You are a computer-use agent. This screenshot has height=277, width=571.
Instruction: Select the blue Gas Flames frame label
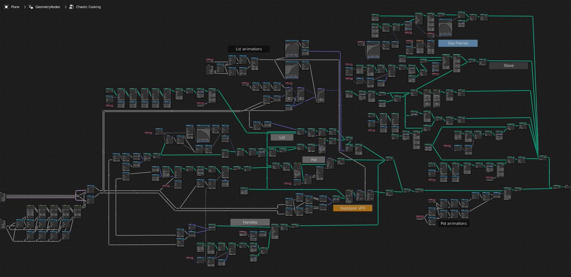tap(458, 43)
